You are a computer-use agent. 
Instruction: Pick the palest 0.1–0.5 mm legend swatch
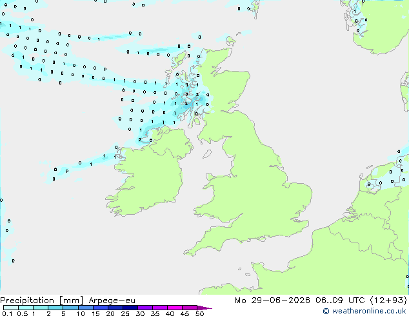click(x=11, y=308)
